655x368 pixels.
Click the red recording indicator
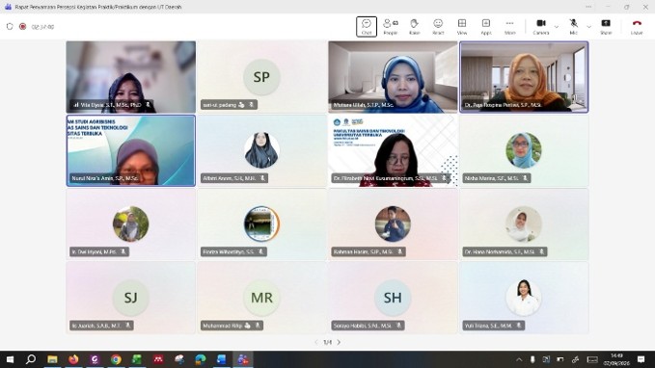click(22, 26)
